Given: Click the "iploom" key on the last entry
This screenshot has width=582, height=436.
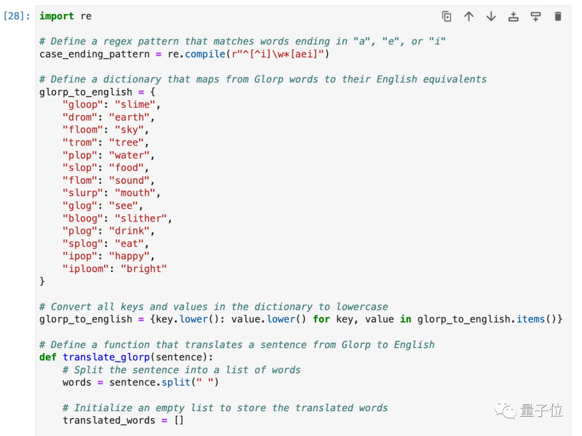Looking at the screenshot, I should coord(85,269).
